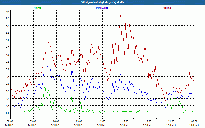Click the m/s unit label on y-axis
Viewport: 205px width, 128px height.
coord(7,12)
